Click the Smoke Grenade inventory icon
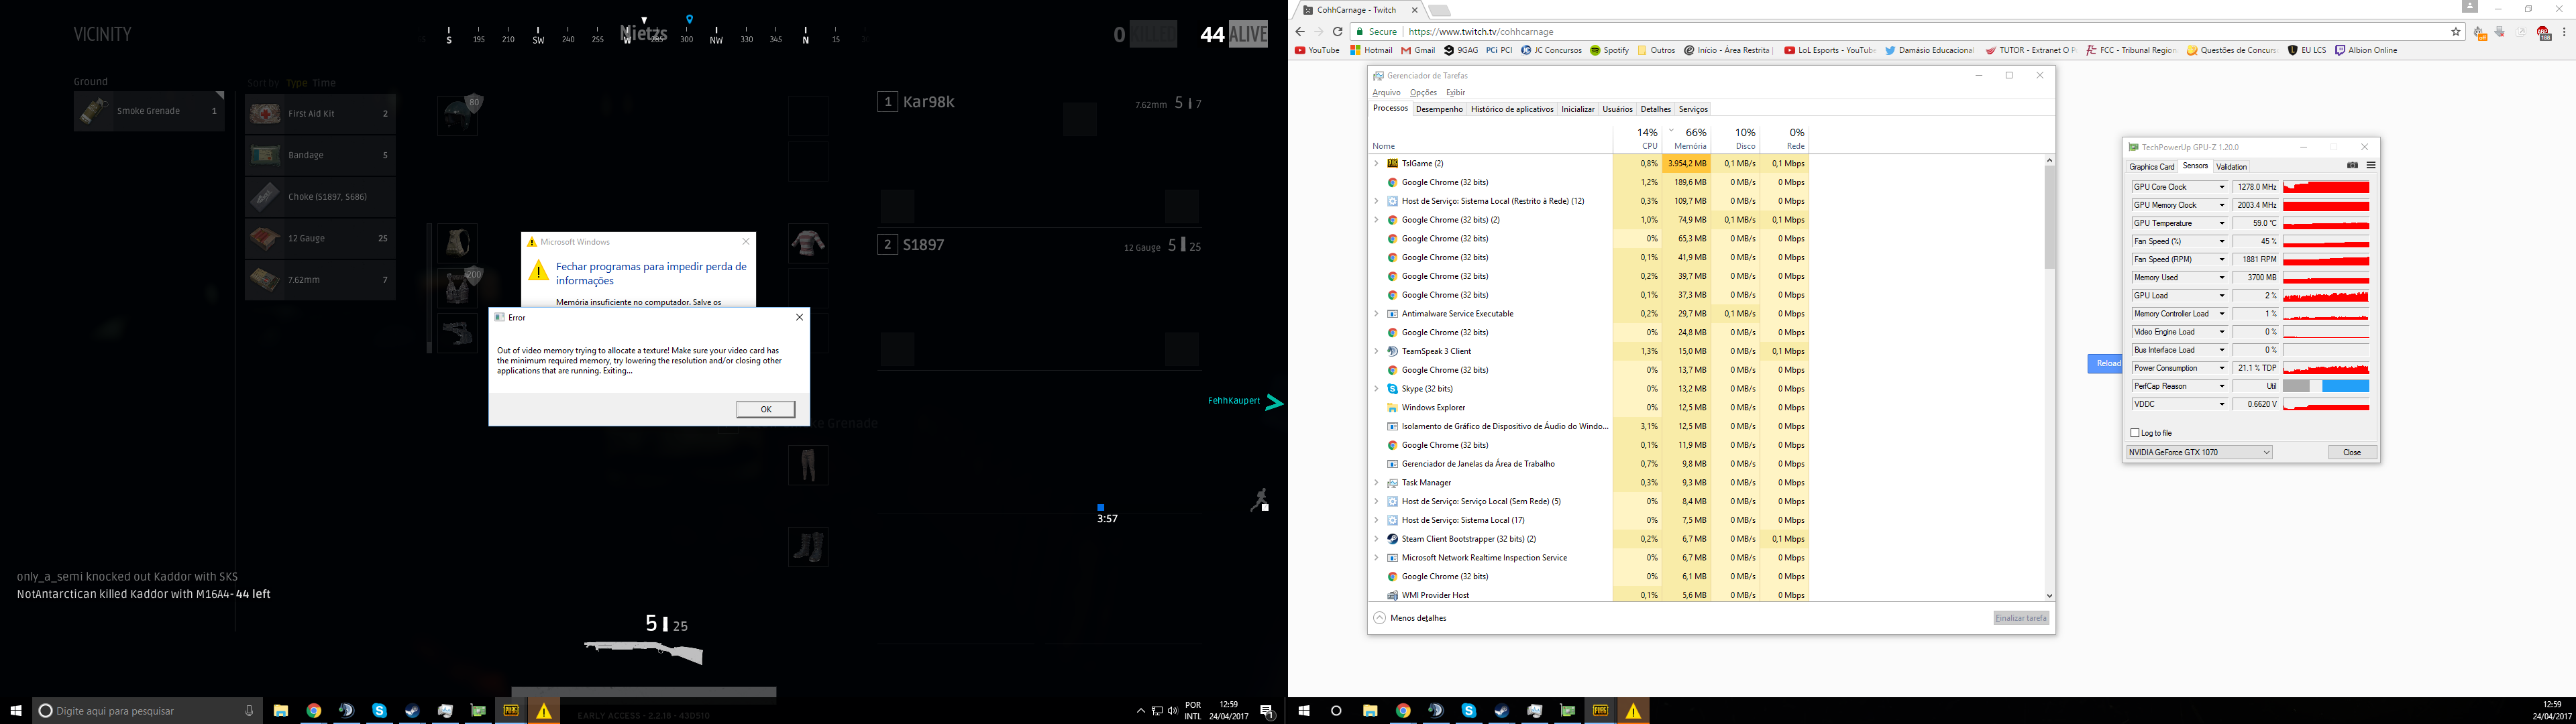 (x=94, y=112)
